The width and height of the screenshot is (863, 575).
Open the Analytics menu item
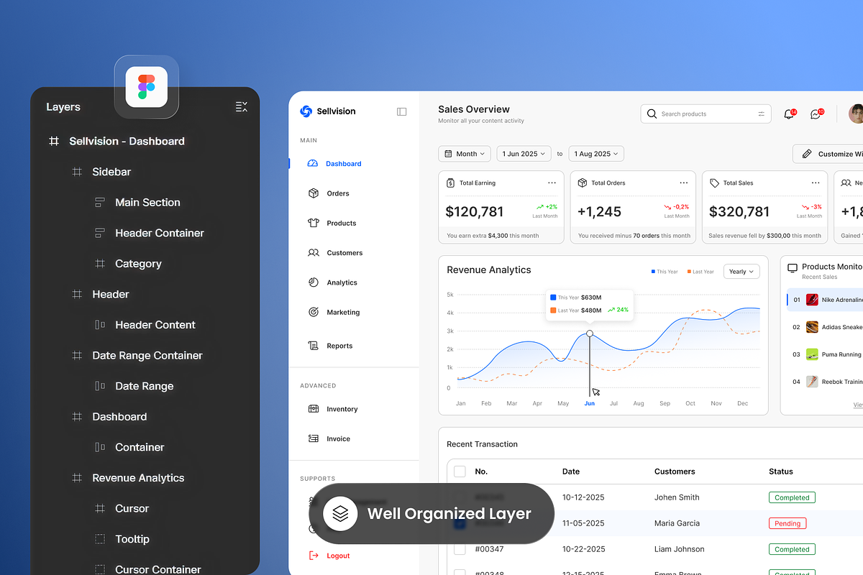(x=342, y=282)
